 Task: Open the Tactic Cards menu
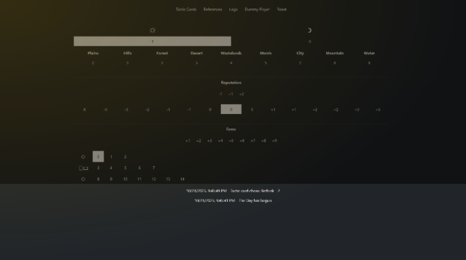186,9
